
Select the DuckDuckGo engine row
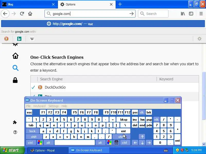[115, 87]
